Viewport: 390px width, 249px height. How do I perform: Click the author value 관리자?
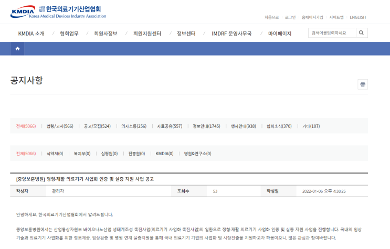58,191
